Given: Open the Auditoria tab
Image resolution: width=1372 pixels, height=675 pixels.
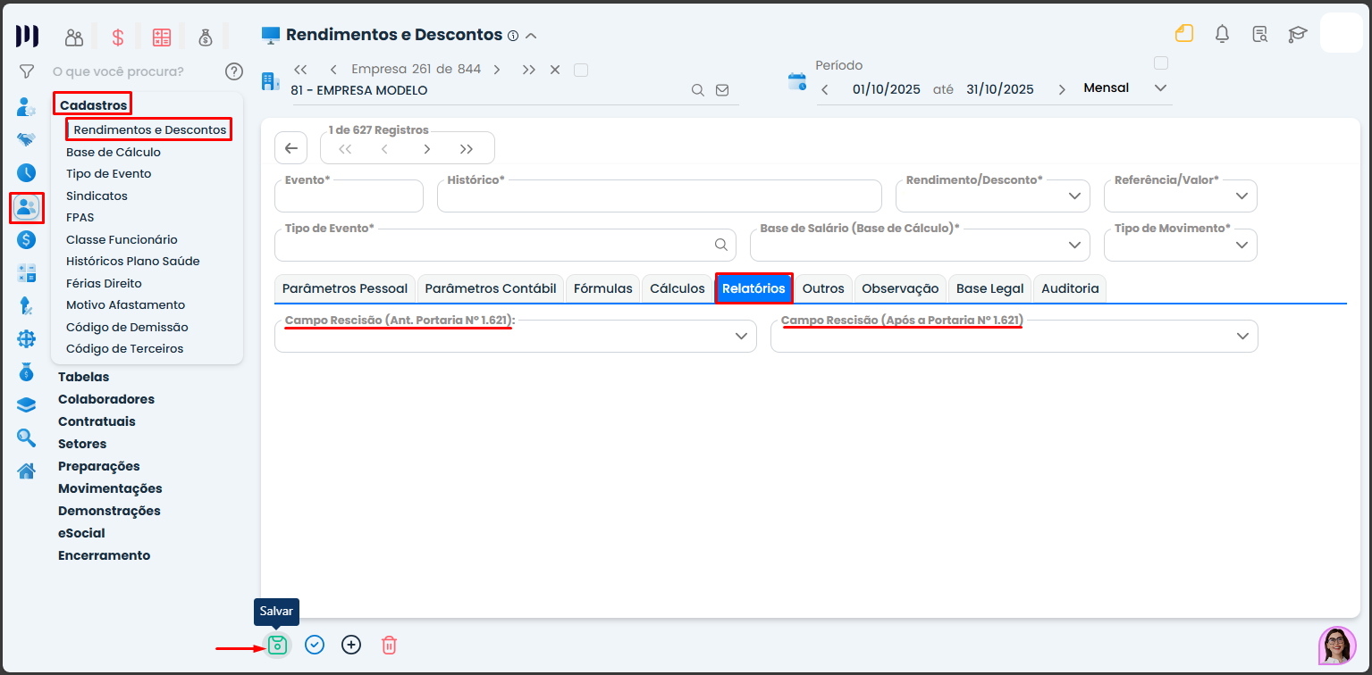Looking at the screenshot, I should (1070, 288).
